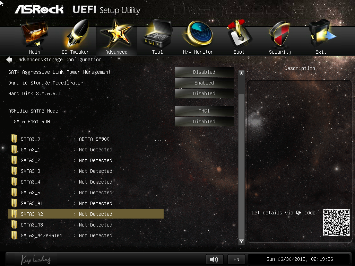Screen dimensions: 355x266
Task: Click the SATA3_1 folder icon
Action: coord(14,150)
